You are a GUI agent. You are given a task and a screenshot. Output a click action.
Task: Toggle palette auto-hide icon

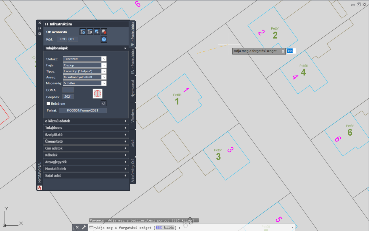click(40, 28)
